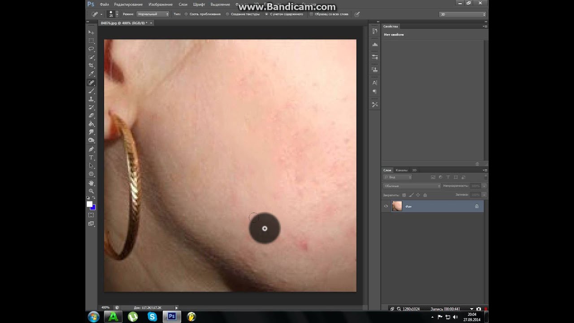This screenshot has width=574, height=323.
Task: Select the Clone Stamp tool
Action: tap(91, 99)
